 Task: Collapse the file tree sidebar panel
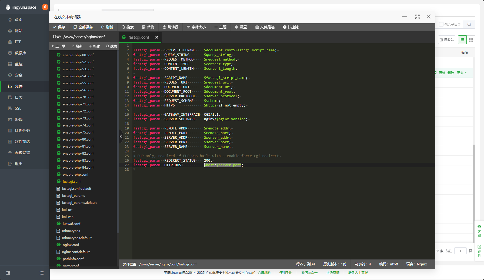point(121,136)
